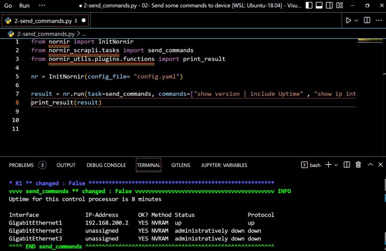Click the "config.yaml" string on line 5
Viewport: 386px width, 251px height.
coord(156,76)
